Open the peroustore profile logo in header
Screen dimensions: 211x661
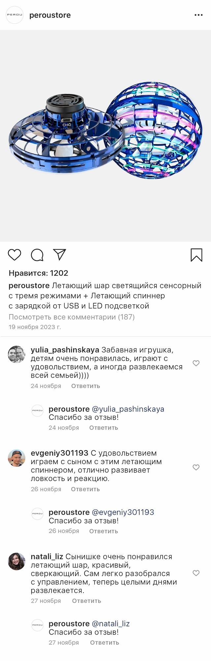[x=15, y=15]
